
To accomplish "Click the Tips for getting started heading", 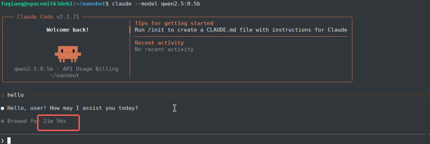I will point(174,23).
